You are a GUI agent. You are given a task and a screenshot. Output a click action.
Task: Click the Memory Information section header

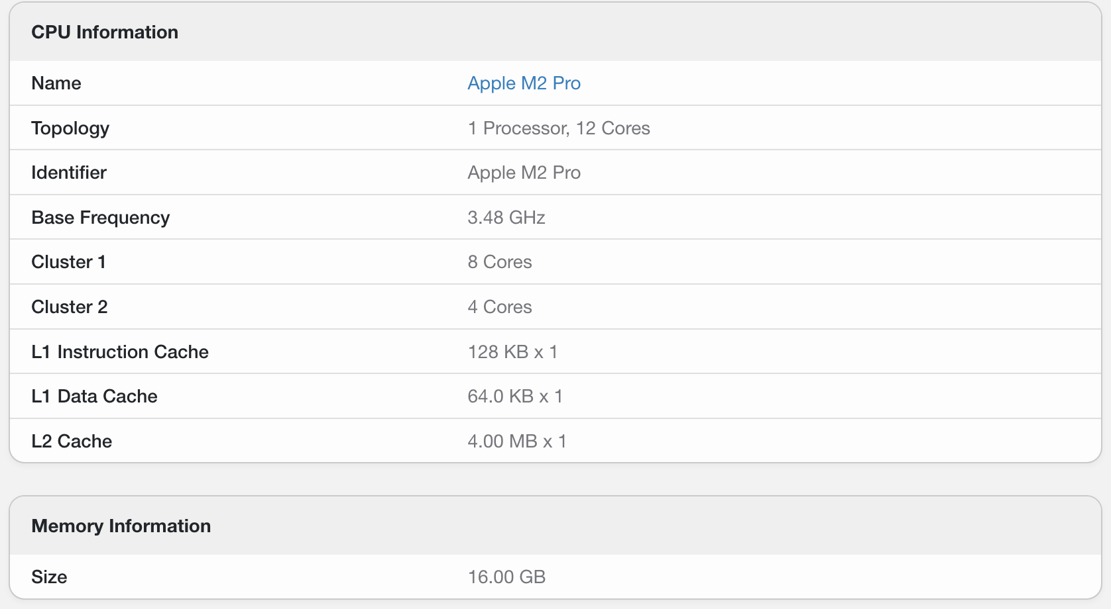click(121, 526)
